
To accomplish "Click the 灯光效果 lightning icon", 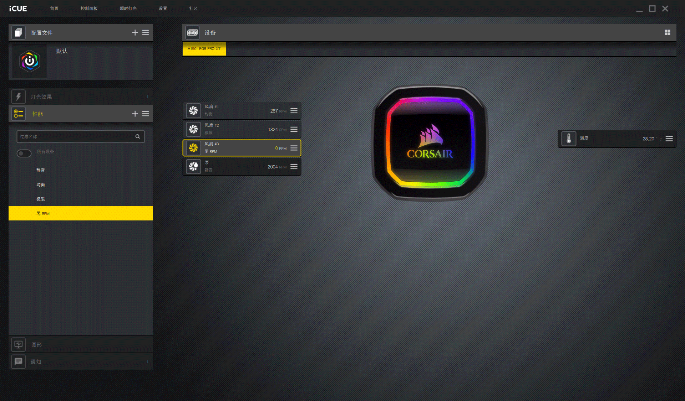I will tap(19, 97).
